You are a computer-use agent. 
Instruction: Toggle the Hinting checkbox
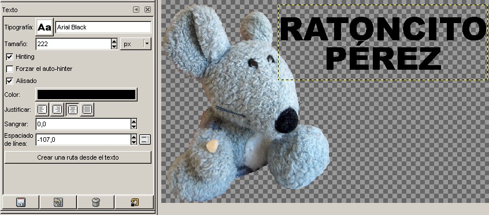click(x=10, y=56)
